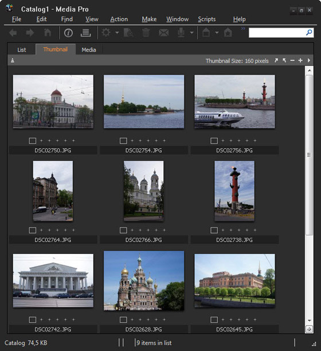Tick the checkbox for DSC02754.JPG
The image size is (321, 351).
[123, 141]
